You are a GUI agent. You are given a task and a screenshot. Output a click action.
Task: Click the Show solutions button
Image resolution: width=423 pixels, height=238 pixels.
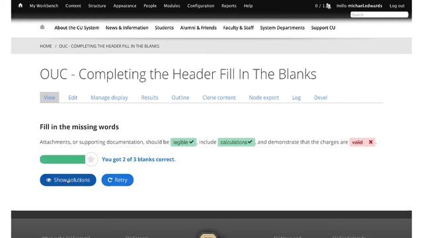68,180
